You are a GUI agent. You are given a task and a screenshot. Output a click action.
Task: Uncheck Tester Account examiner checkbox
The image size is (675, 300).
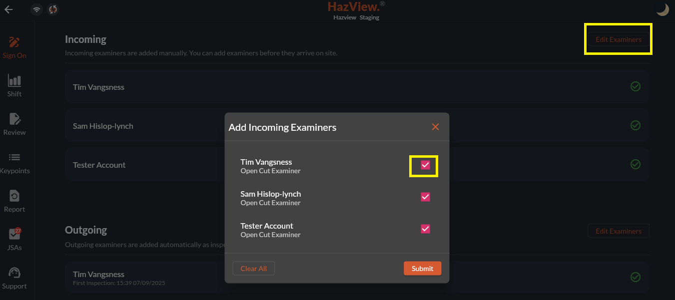(x=425, y=229)
